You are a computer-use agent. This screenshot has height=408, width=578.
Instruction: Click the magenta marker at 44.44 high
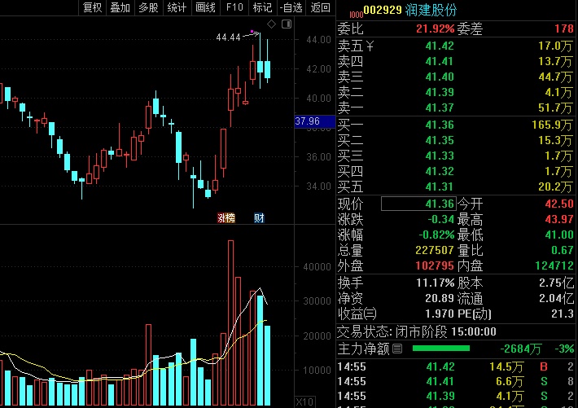(x=252, y=32)
